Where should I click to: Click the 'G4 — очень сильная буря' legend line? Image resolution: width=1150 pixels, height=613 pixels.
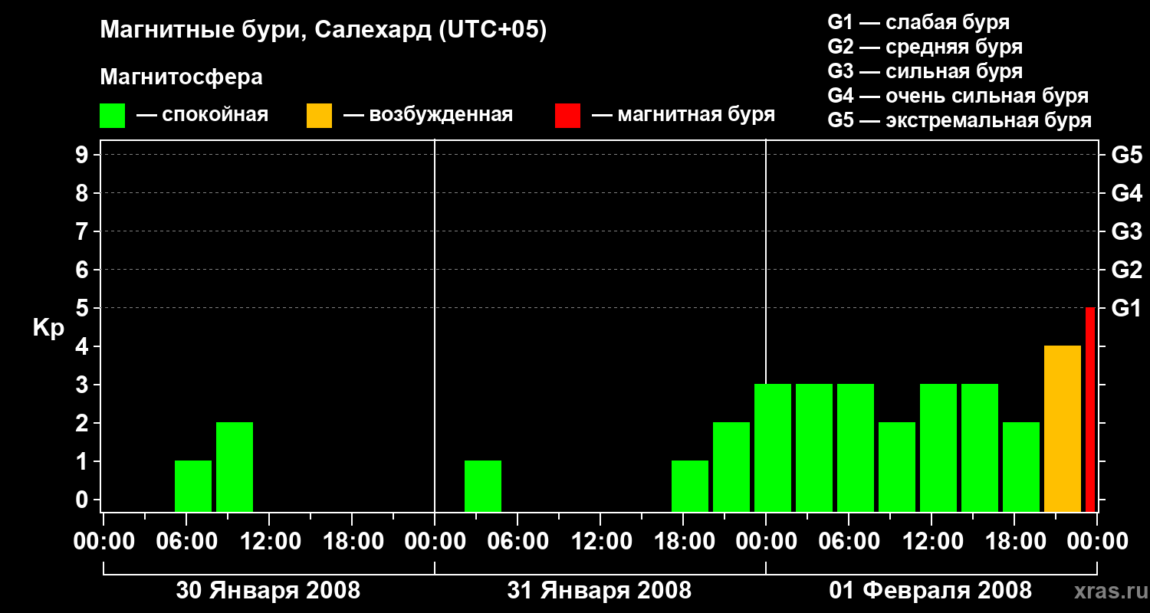(958, 96)
